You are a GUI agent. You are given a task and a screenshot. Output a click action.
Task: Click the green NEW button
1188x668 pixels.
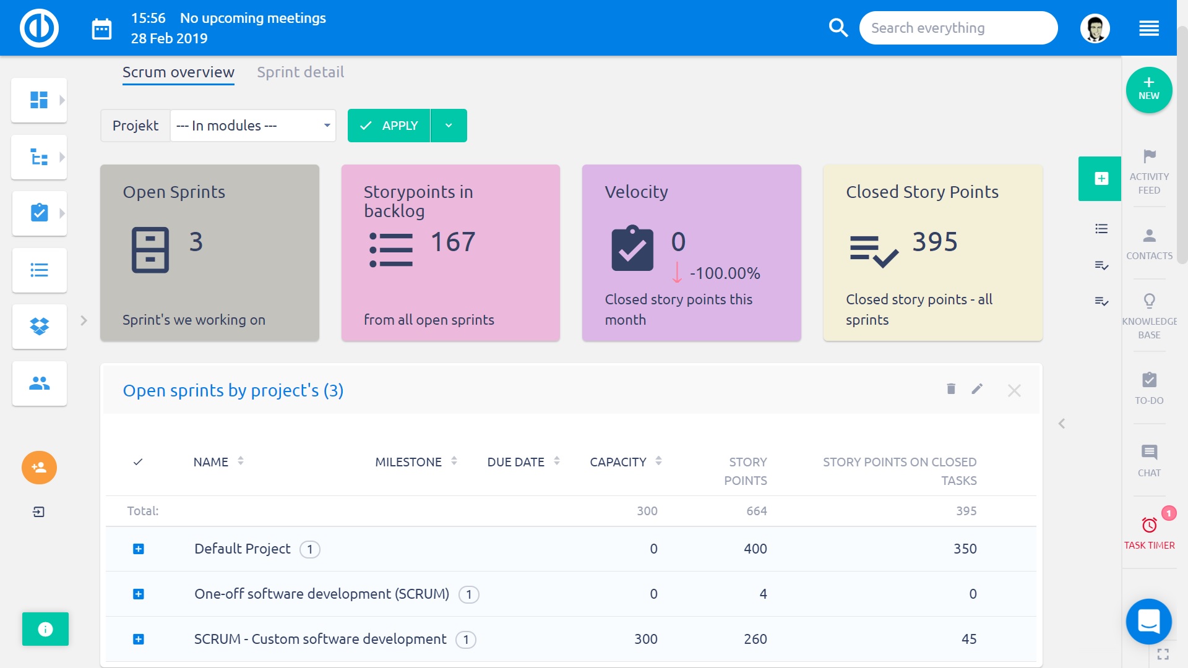tap(1148, 90)
